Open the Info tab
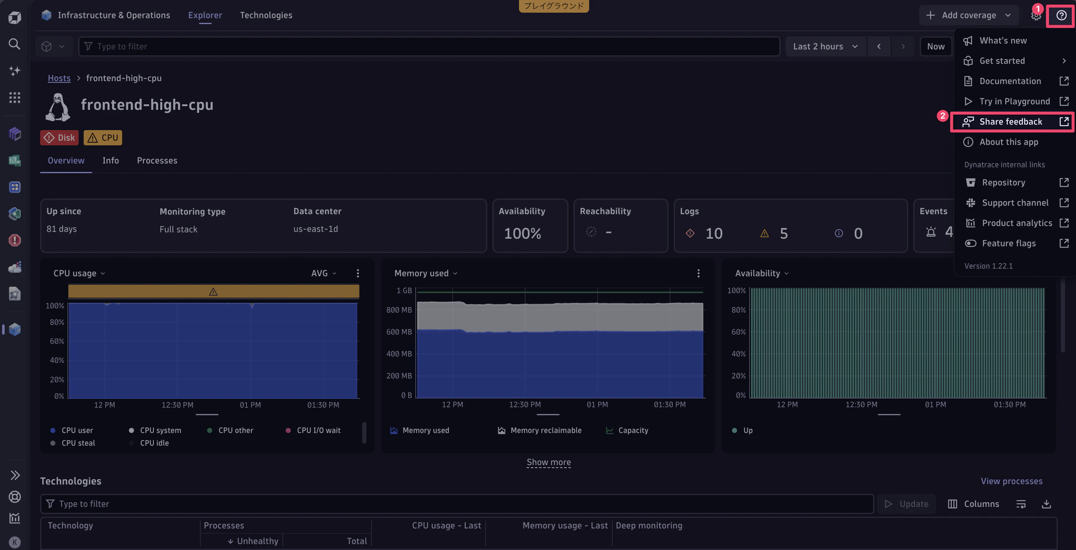 (x=111, y=161)
